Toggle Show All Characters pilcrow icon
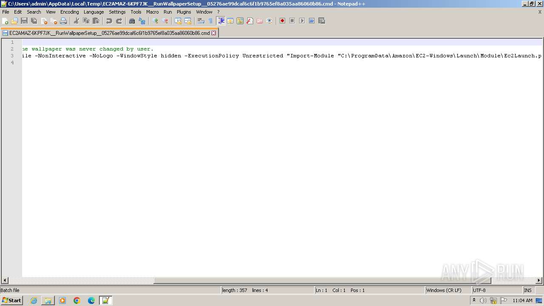544x306 pixels. 211,21
